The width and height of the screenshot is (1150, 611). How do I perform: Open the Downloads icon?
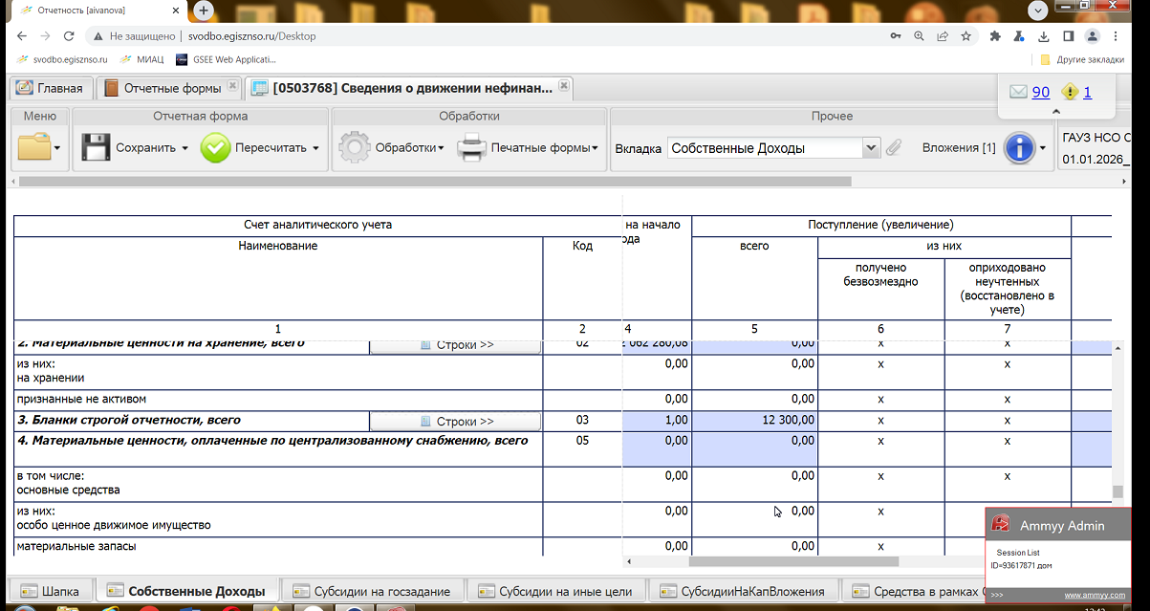pos(1043,36)
